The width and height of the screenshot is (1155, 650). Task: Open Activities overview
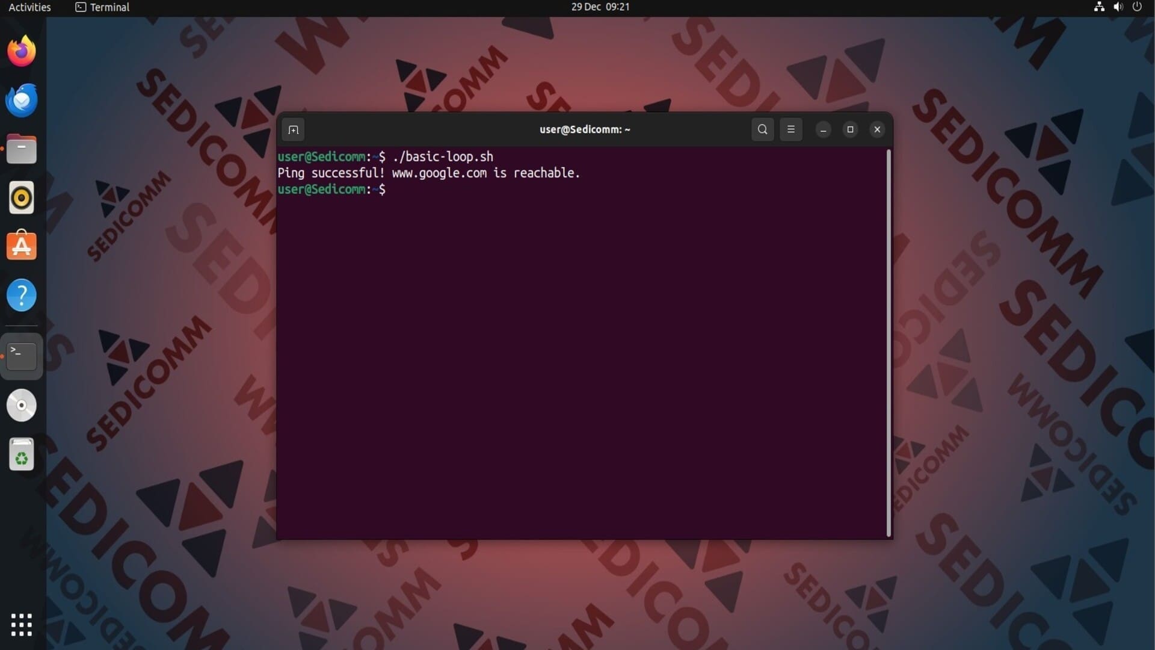point(29,7)
